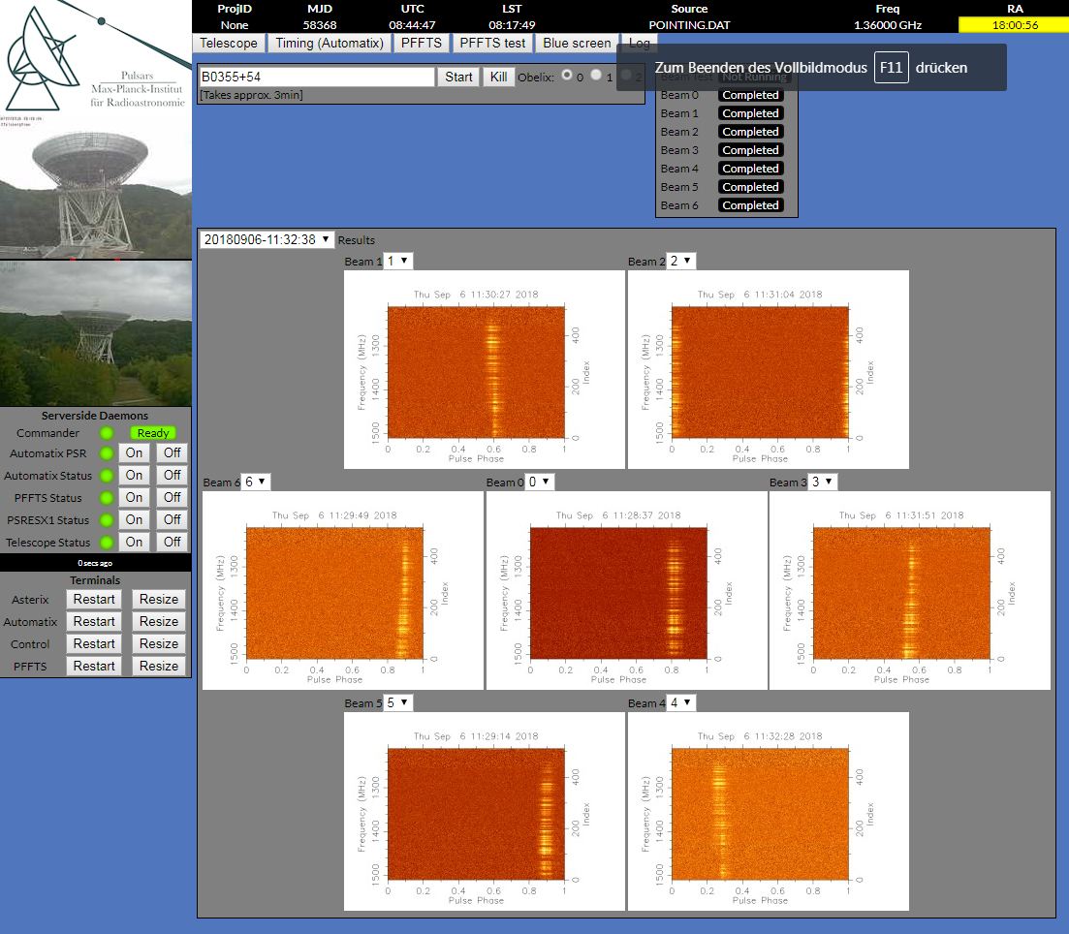Click the Beam 6 frequency-phase plot
Screen dimensions: 1069x934
pyautogui.click(x=343, y=590)
